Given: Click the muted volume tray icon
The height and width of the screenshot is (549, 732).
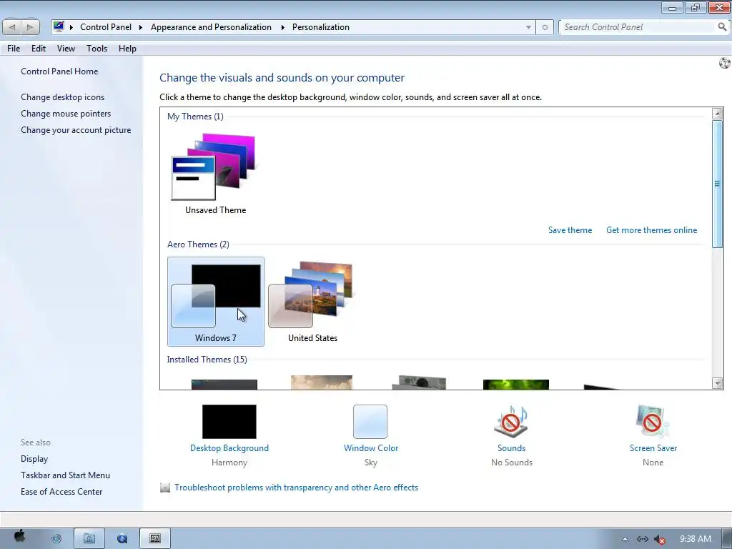Looking at the screenshot, I should (x=660, y=540).
